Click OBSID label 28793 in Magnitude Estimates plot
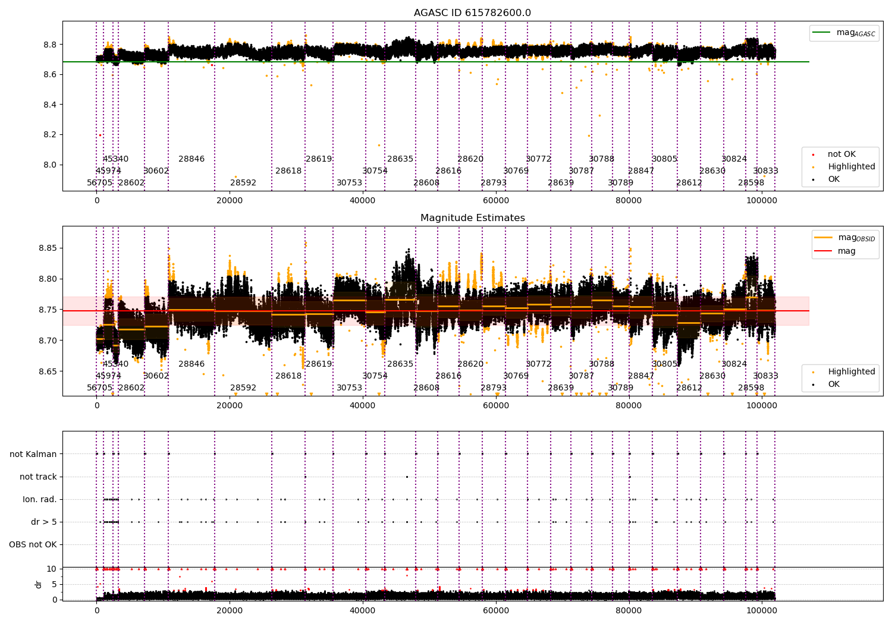 click(x=494, y=388)
